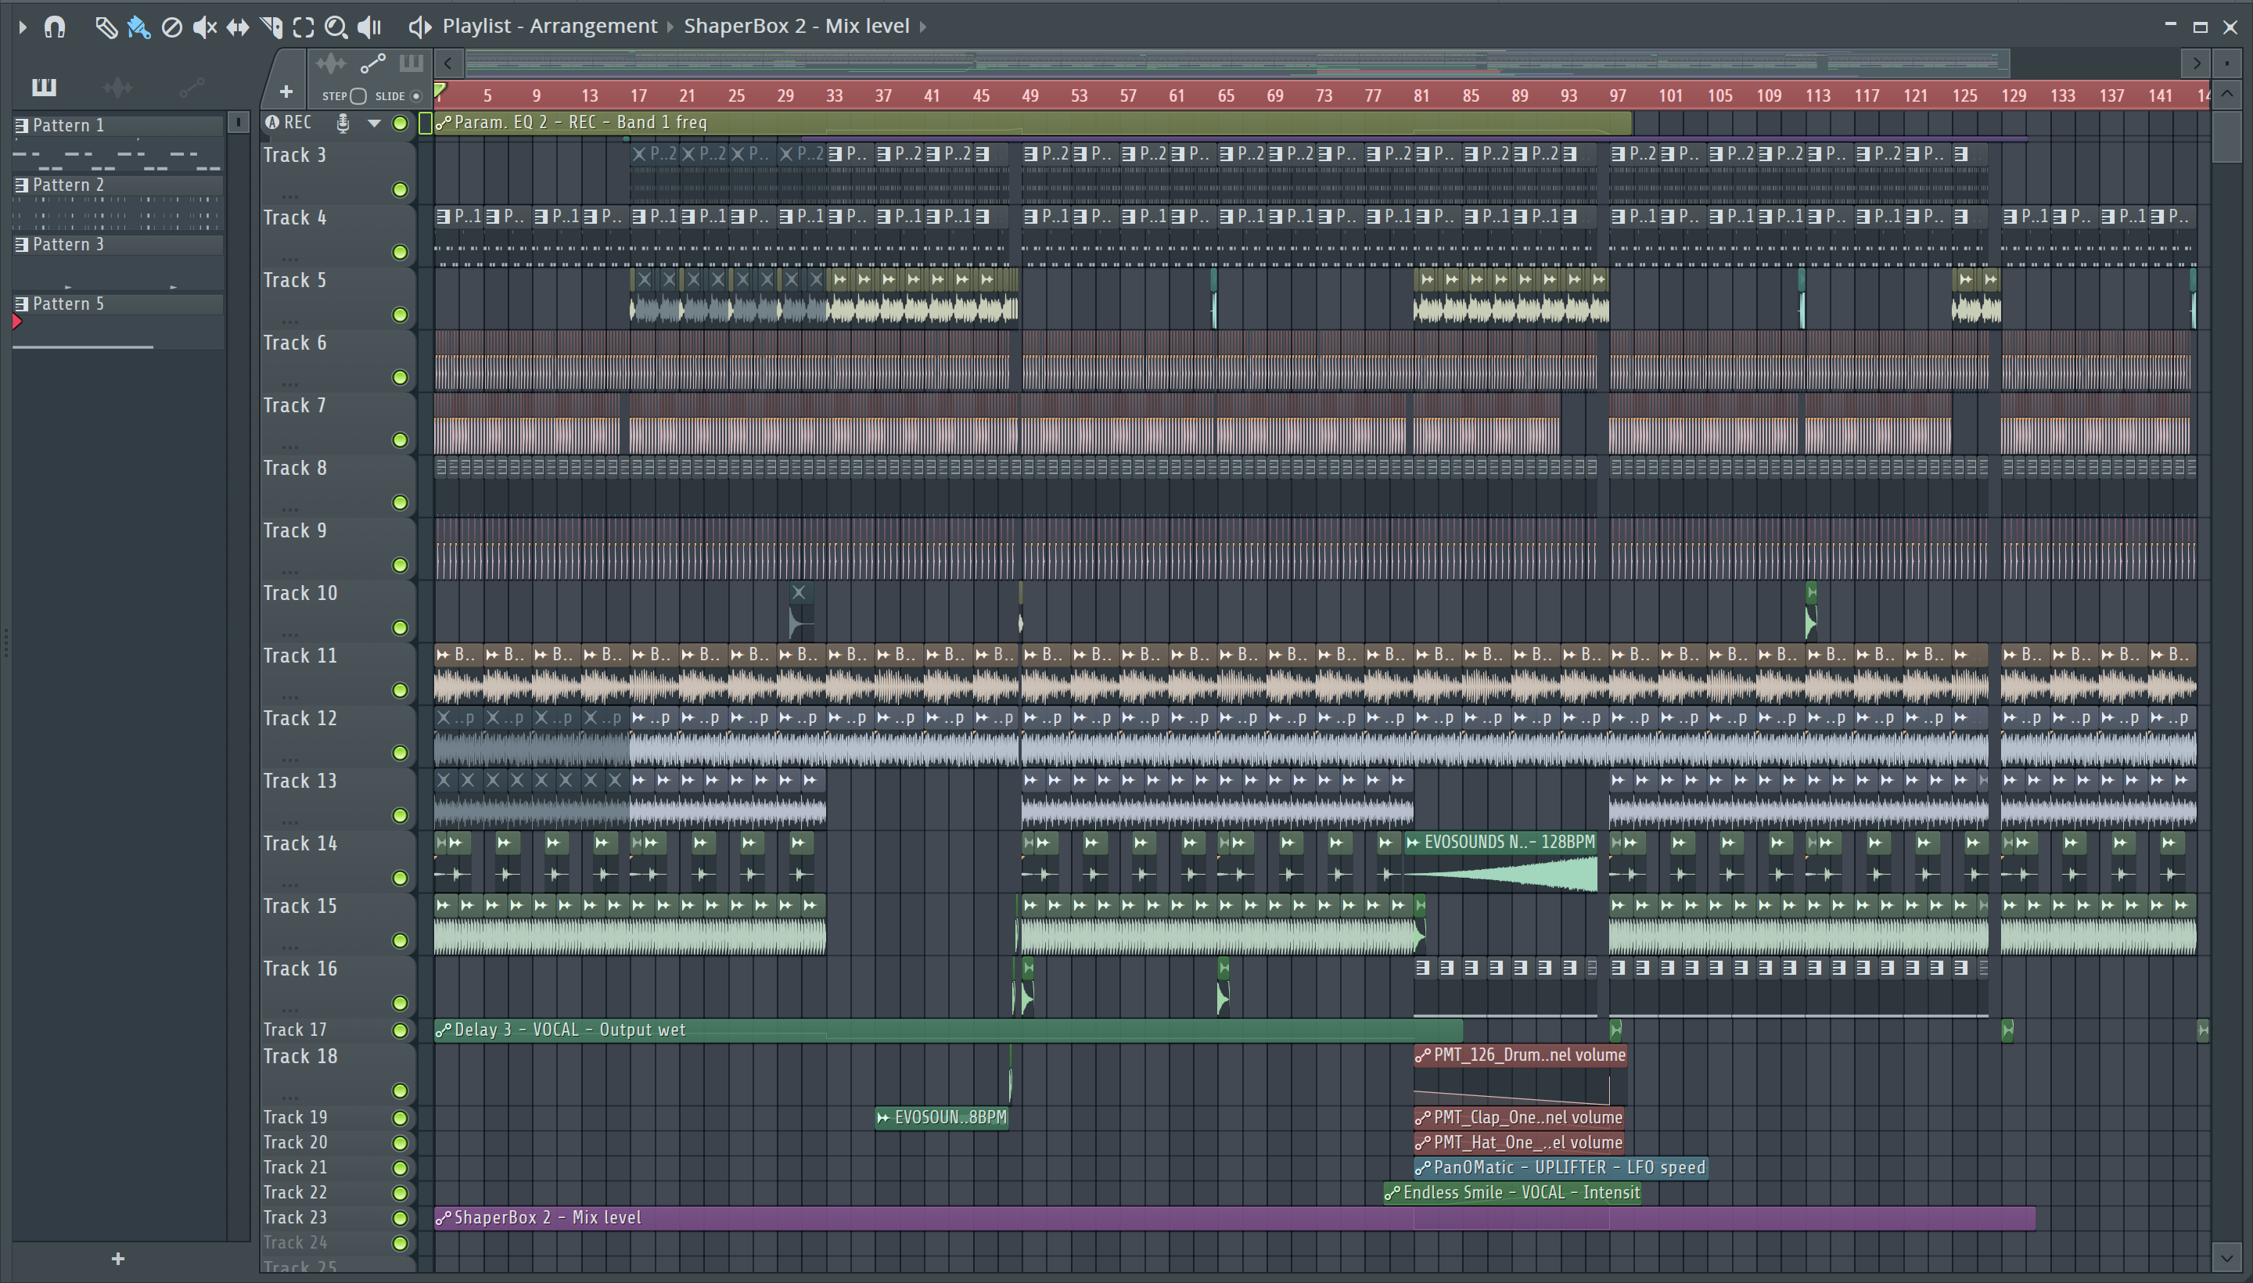
Task: Add a new playlist track with plus button
Action: (286, 92)
